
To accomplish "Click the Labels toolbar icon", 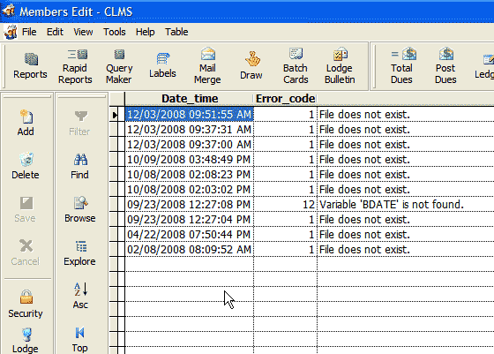I will 162,65.
